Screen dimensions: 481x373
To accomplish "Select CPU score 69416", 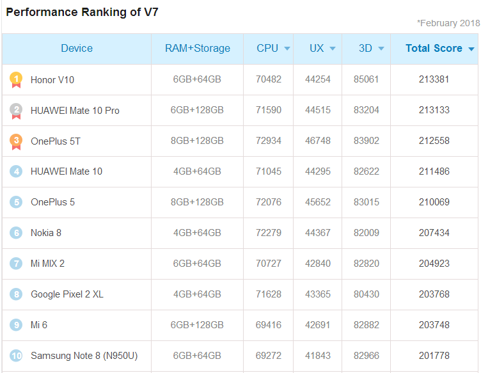I will coord(269,325).
